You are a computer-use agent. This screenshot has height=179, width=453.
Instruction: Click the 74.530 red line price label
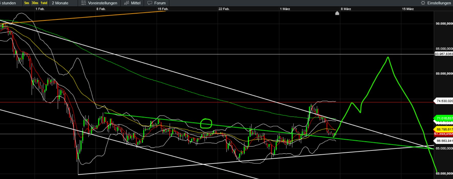pyautogui.click(x=444, y=101)
